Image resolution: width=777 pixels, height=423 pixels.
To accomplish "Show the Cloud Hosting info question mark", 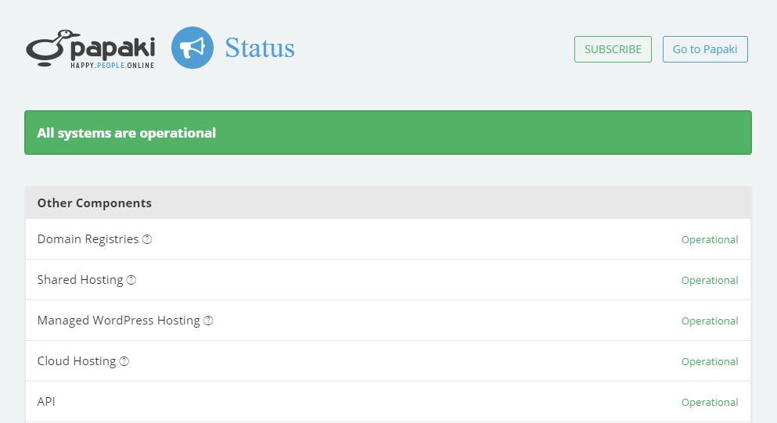I will click(x=124, y=361).
